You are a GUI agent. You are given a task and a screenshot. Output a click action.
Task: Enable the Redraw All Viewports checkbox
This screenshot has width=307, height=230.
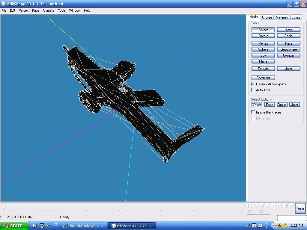tap(253, 84)
